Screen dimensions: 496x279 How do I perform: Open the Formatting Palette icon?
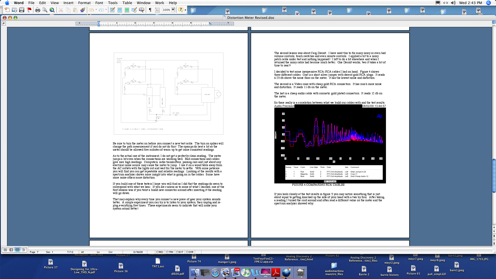157,10
